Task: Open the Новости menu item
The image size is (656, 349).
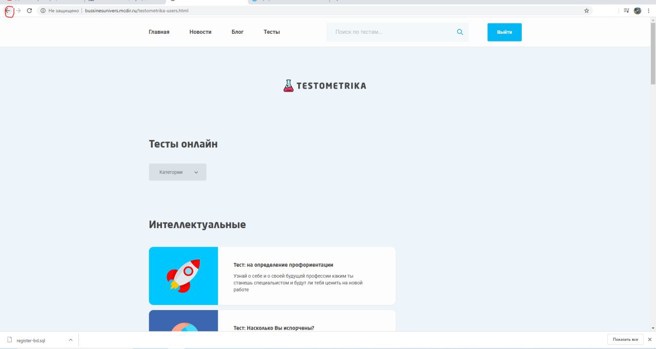Action: (x=200, y=32)
